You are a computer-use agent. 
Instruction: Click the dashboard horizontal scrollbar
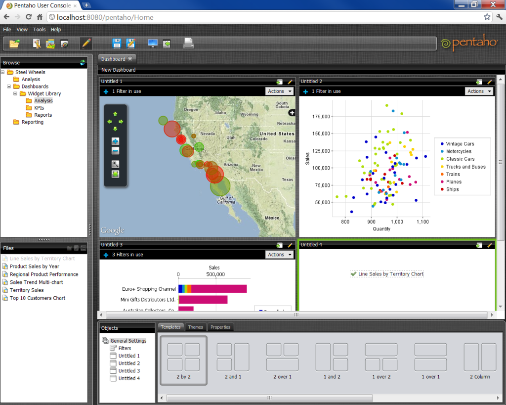point(296,315)
